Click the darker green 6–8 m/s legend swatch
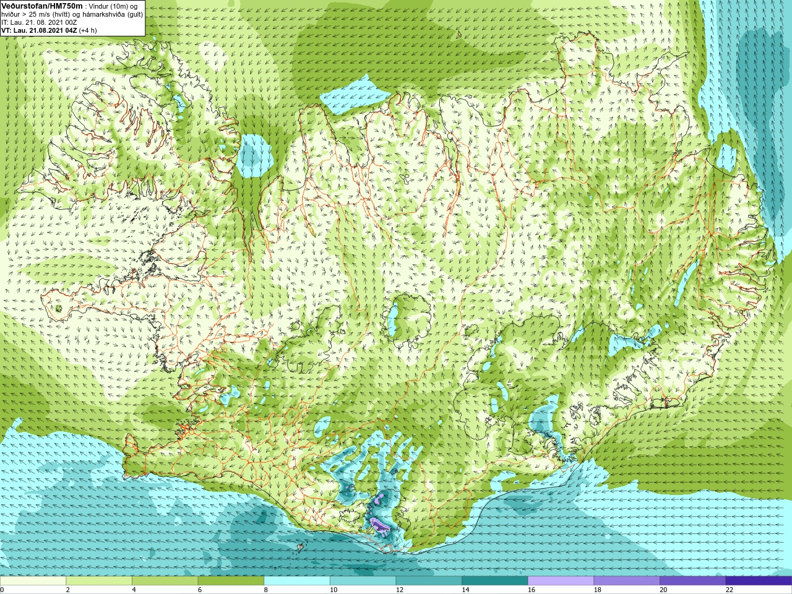This screenshot has height=594, width=792. [231, 581]
